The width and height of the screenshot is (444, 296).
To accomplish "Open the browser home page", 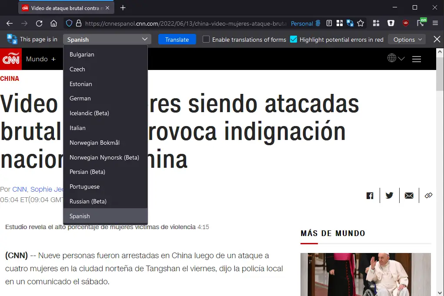I will (53, 23).
